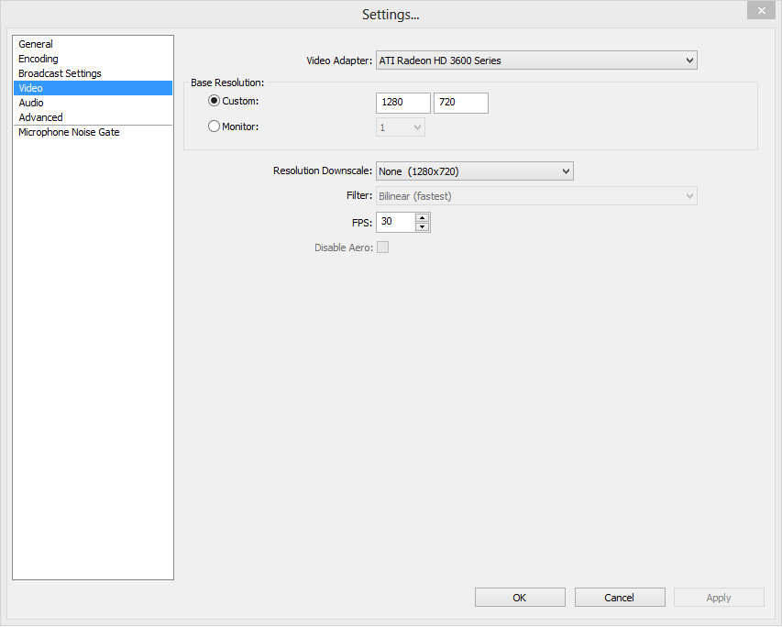Click the Cancel button
Image resolution: width=782 pixels, height=627 pixels.
pyautogui.click(x=620, y=598)
